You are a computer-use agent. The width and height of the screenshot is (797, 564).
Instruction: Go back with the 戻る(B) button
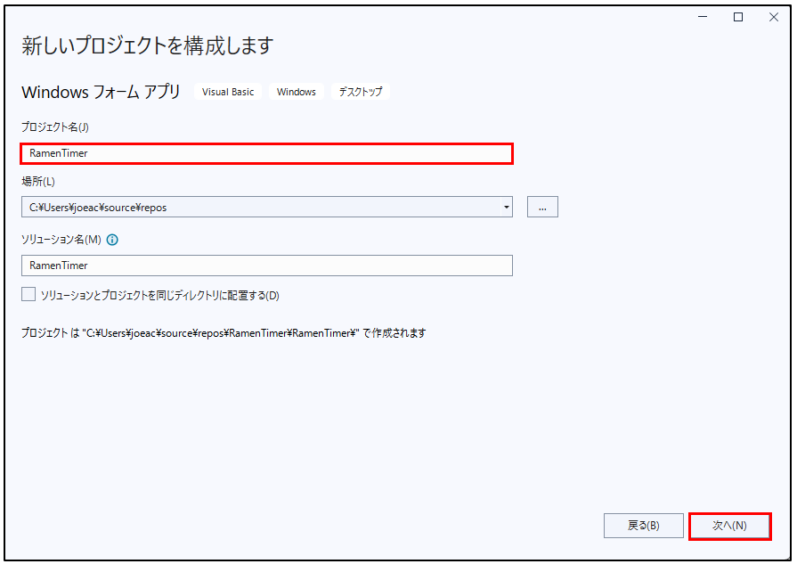pos(643,526)
